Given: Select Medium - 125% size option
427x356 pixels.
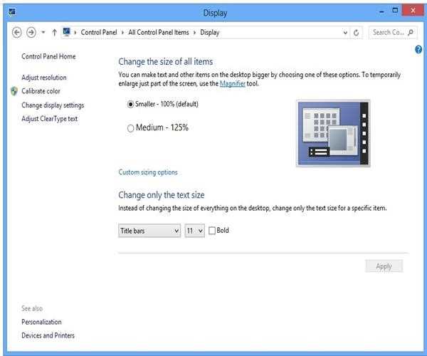Looking at the screenshot, I should tap(130, 128).
